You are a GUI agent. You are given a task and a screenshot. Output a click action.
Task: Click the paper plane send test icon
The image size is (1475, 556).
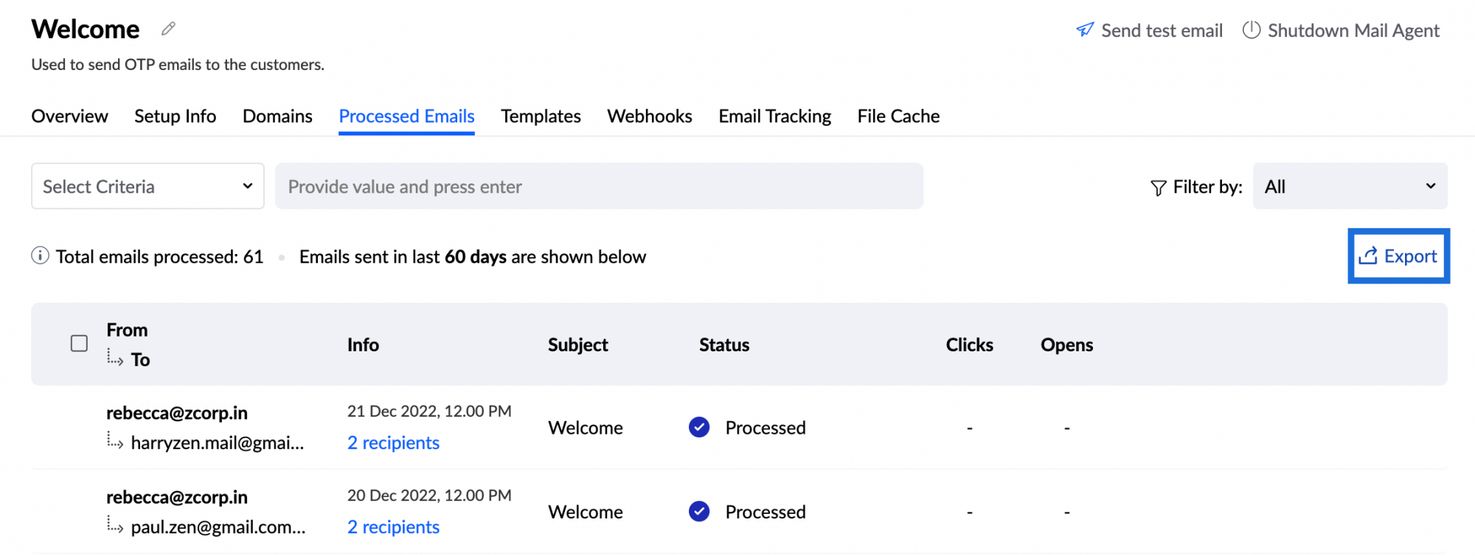click(x=1084, y=30)
